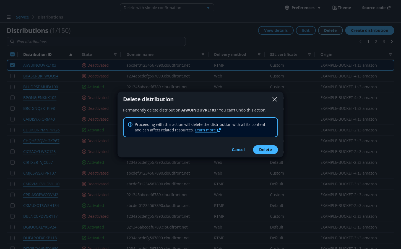This screenshot has height=249, width=401.
Task: Click the Origin column sort arrow
Action: coord(390,55)
